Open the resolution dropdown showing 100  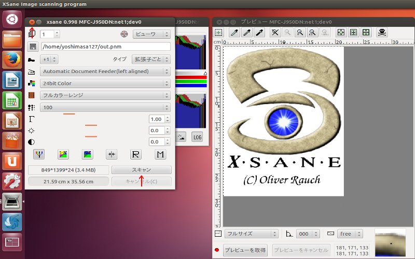coord(105,107)
